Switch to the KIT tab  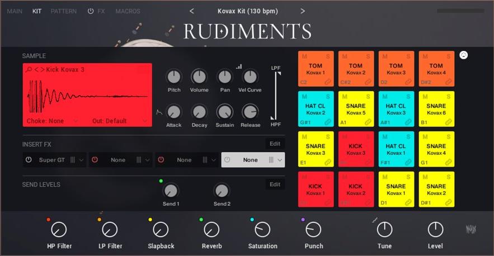[x=37, y=11]
